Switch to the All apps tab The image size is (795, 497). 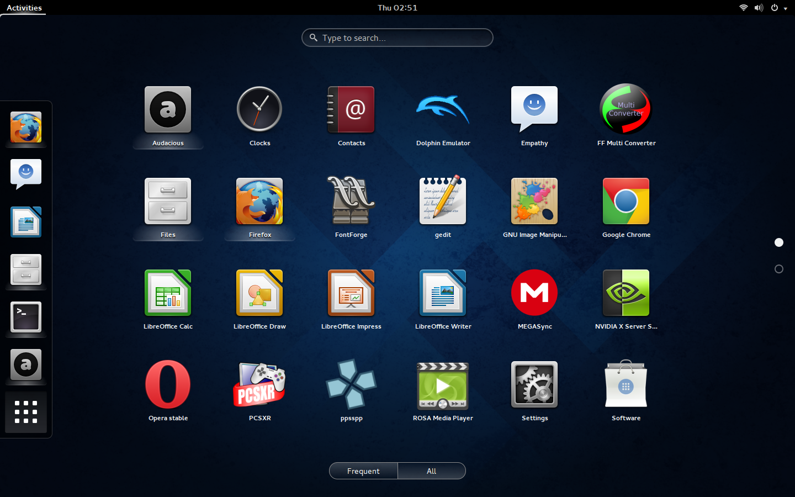point(432,471)
